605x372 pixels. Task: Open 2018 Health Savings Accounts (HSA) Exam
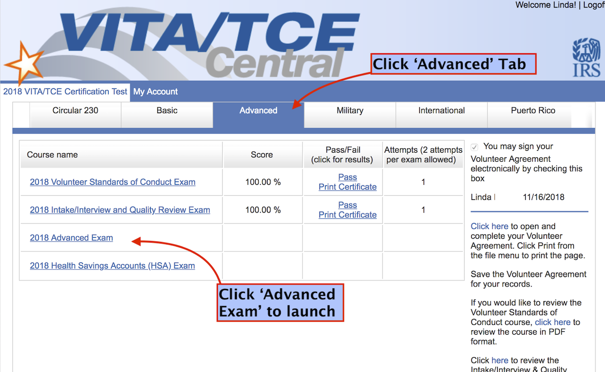pyautogui.click(x=112, y=266)
